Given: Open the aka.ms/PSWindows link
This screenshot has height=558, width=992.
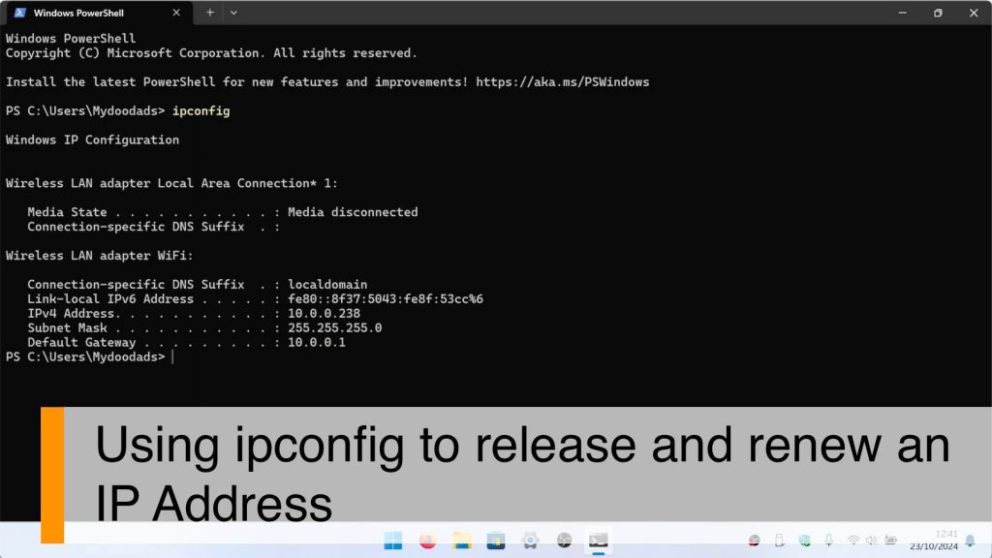Looking at the screenshot, I should (x=563, y=82).
